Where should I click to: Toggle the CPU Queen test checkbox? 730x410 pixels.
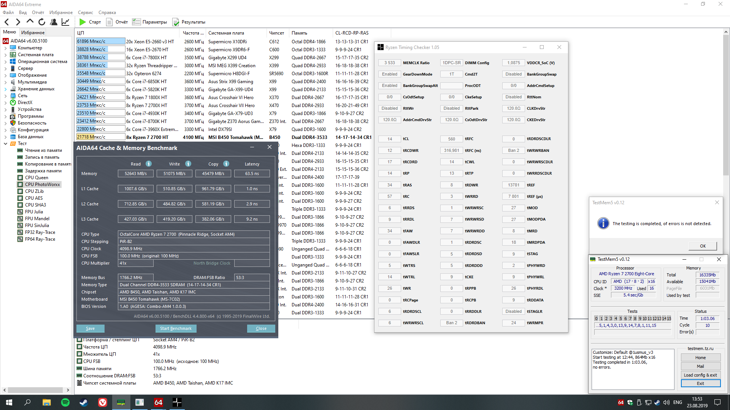point(20,178)
